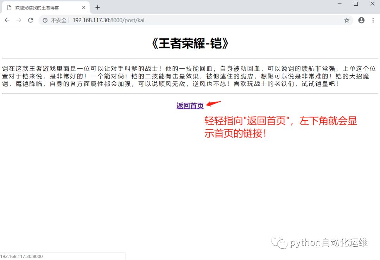This screenshot has height=260, width=380.
Task: Maximize the browser window
Action: pos(356,4)
